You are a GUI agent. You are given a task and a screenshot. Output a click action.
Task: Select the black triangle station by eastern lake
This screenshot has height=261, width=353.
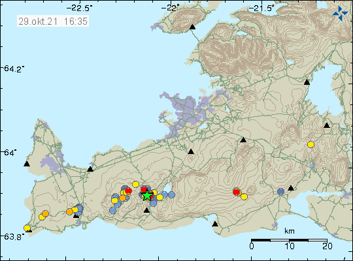[307, 82]
